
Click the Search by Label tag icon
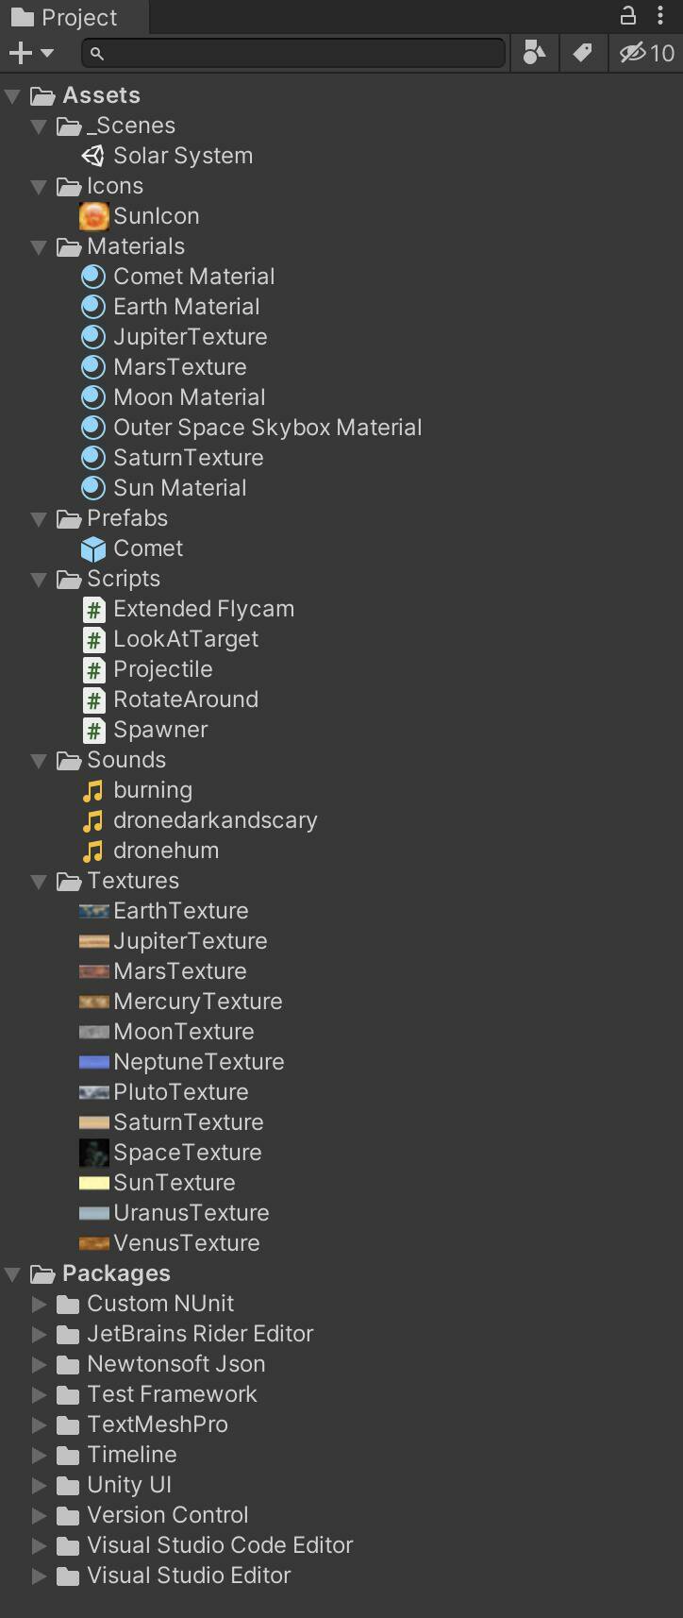pyautogui.click(x=583, y=53)
